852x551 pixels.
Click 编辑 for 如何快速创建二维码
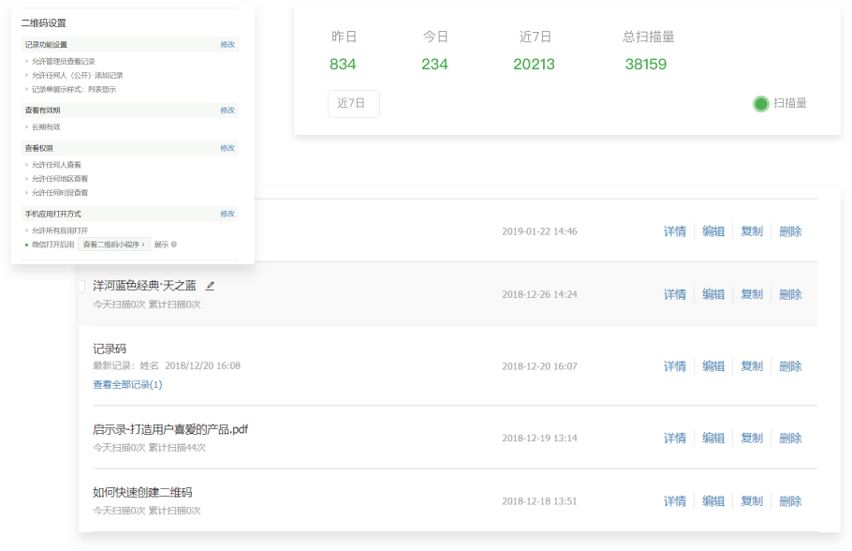pyautogui.click(x=713, y=501)
